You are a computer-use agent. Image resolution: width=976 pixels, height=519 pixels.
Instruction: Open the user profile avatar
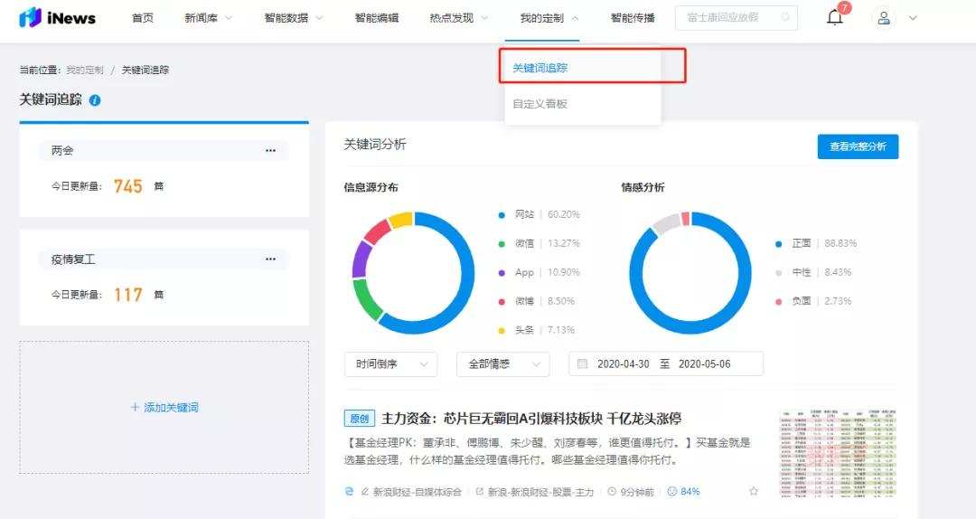click(x=884, y=18)
